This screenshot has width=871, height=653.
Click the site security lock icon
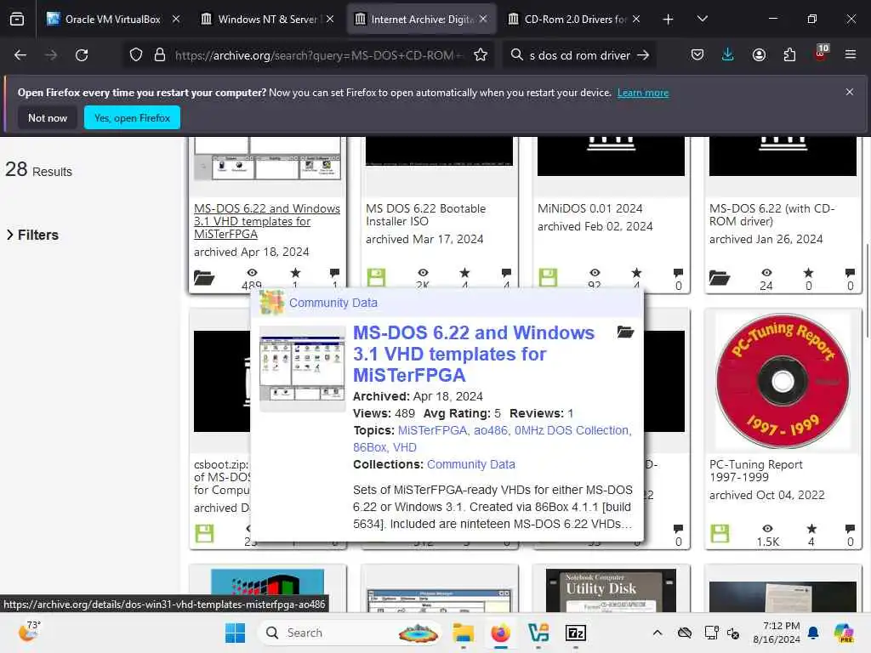160,55
